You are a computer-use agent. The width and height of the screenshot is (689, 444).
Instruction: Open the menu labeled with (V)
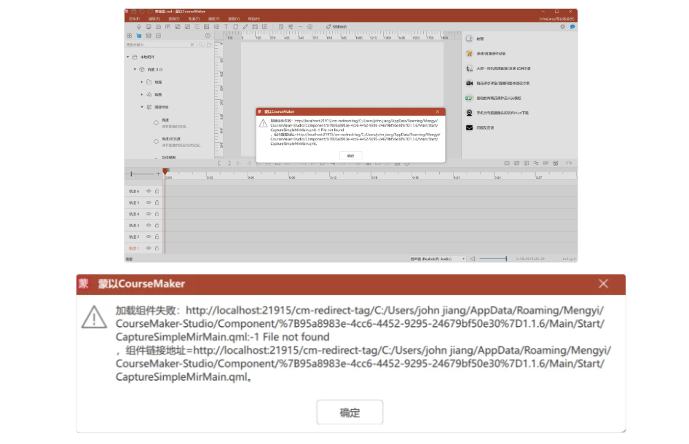pos(234,19)
